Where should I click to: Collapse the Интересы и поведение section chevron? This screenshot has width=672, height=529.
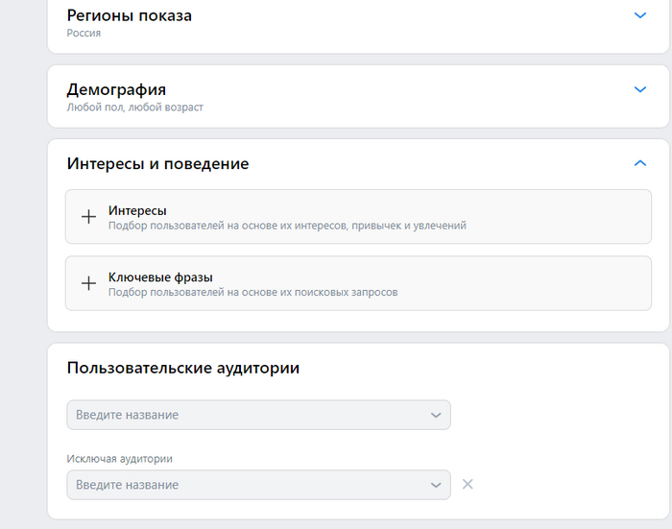click(x=641, y=163)
